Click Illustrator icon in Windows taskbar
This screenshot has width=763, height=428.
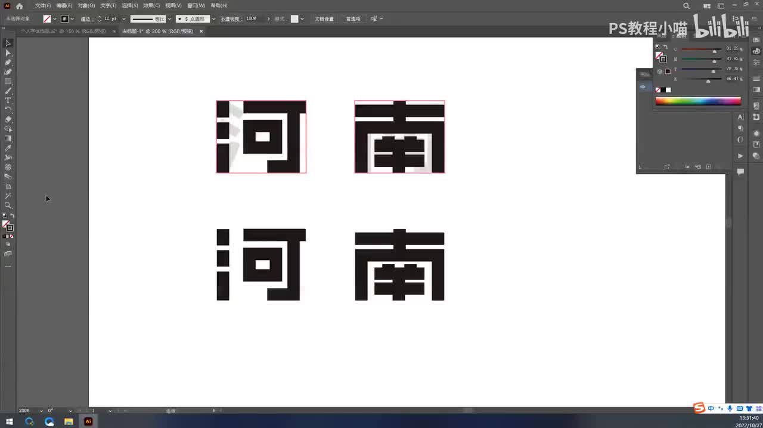[x=88, y=421]
